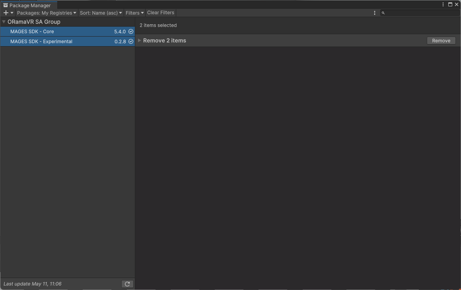Select MAGES SDK - Core package

(68, 31)
